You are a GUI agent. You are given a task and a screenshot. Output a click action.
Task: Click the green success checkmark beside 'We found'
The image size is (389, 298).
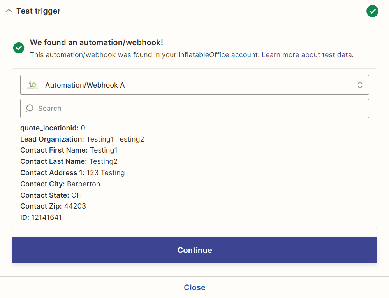pos(19,48)
